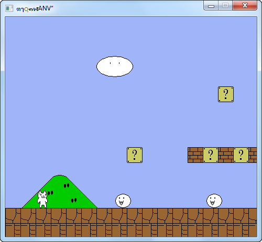Minimize the game window

tap(211, 6)
